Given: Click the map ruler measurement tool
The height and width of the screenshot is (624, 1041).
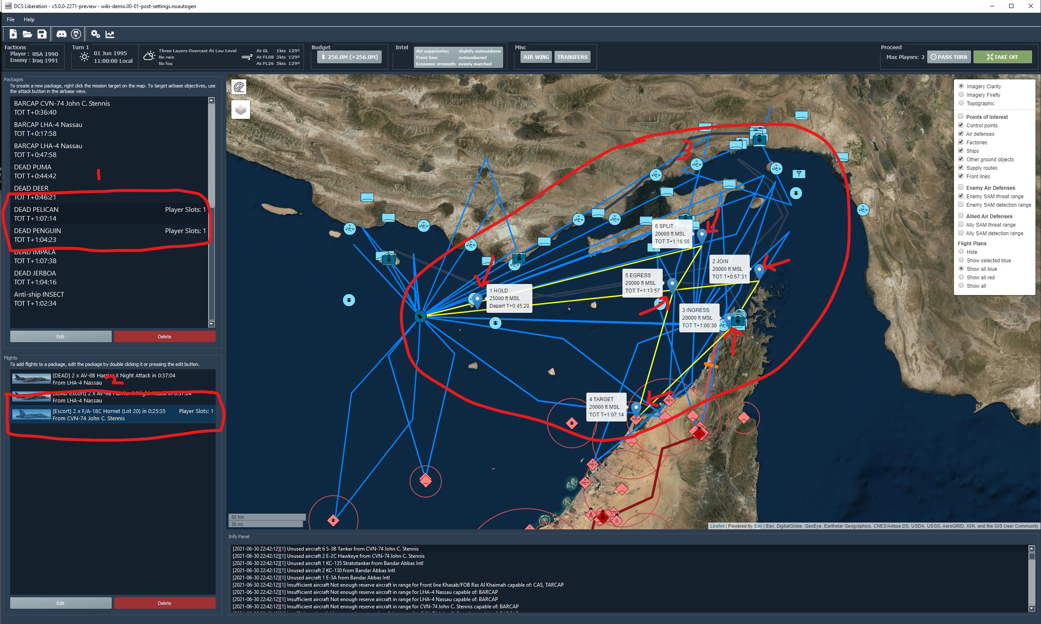Looking at the screenshot, I should (x=239, y=87).
